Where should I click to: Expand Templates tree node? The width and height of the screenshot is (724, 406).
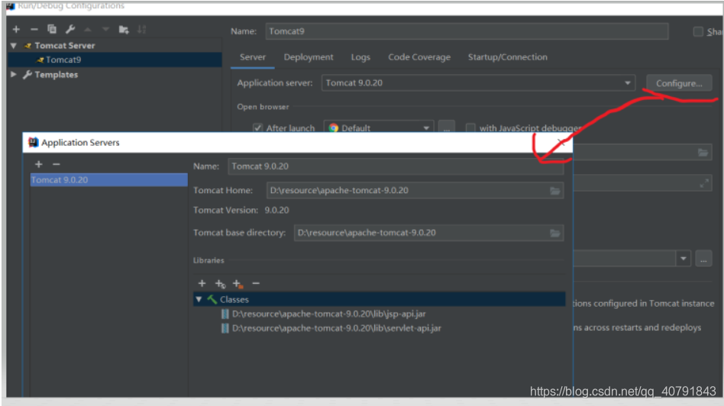coord(14,74)
